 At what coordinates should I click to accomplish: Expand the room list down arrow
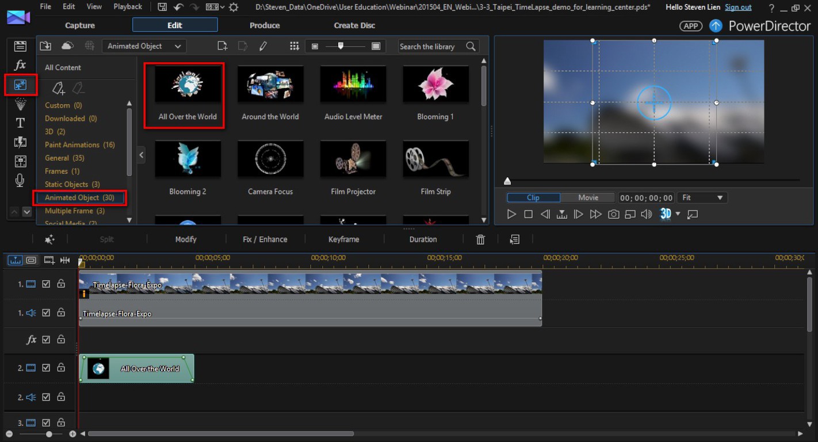[26, 212]
